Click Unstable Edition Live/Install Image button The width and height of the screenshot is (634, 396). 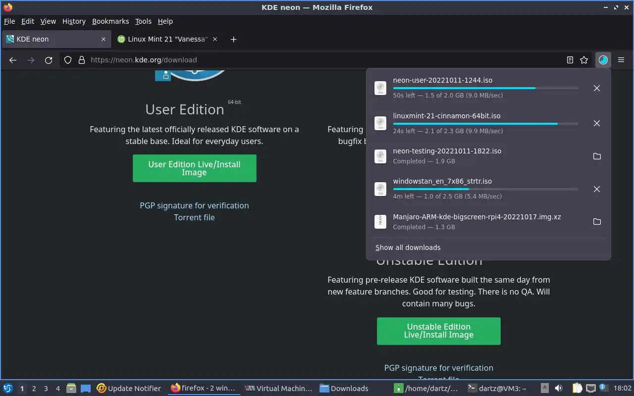click(x=438, y=331)
